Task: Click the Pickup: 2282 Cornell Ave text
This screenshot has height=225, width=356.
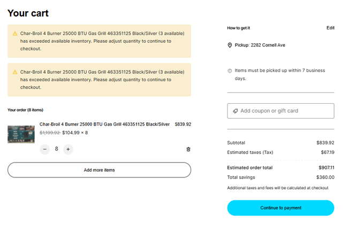Action: pos(260,45)
